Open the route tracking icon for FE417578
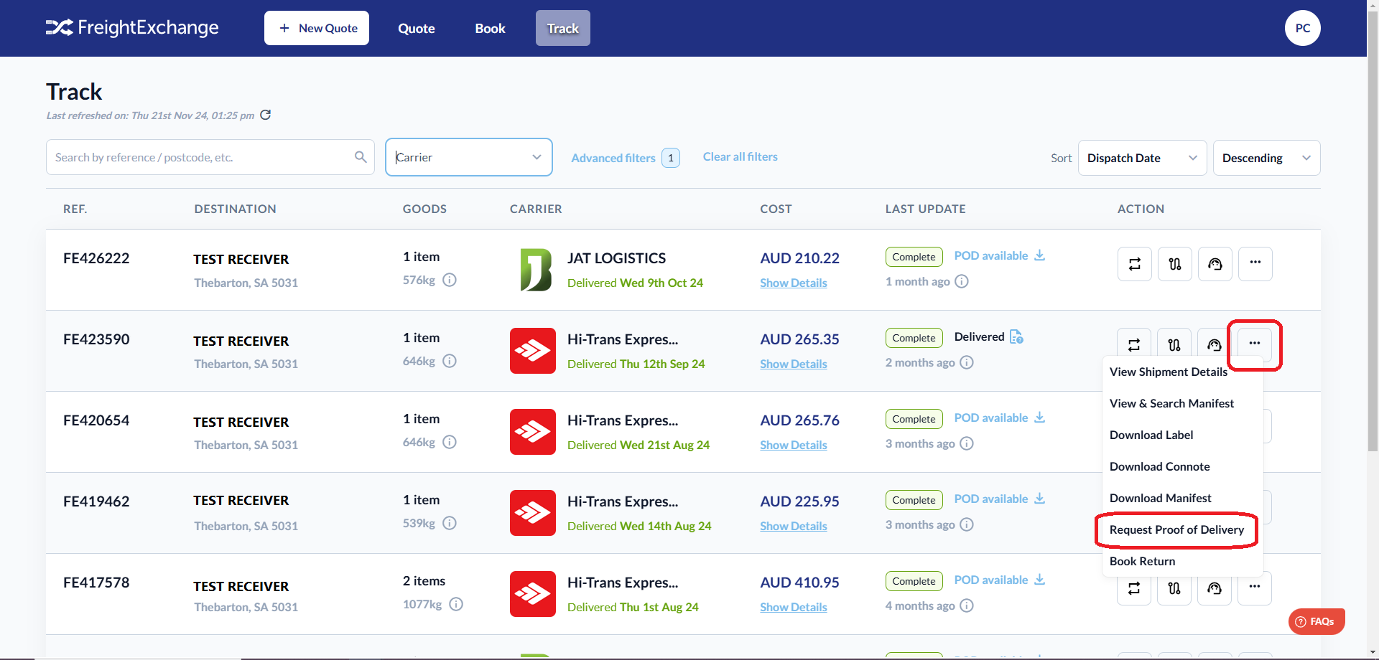Screen dimensions: 1379x660 pyautogui.click(x=1174, y=589)
